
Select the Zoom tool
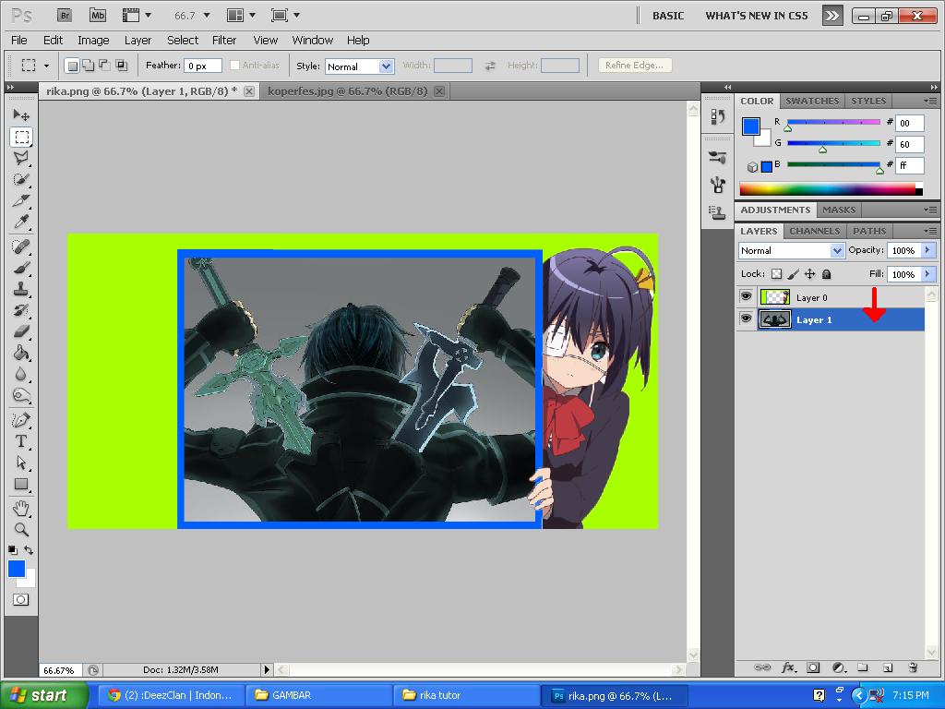[21, 529]
